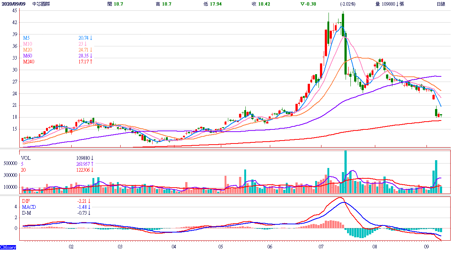Select the MACD indicator label
451x254 pixels.
click(x=29, y=207)
